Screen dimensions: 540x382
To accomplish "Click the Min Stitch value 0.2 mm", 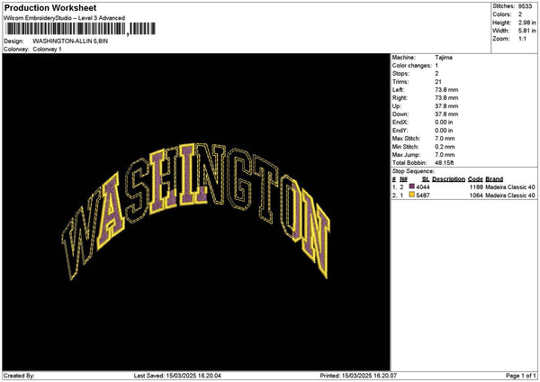I will pyautogui.click(x=445, y=147).
